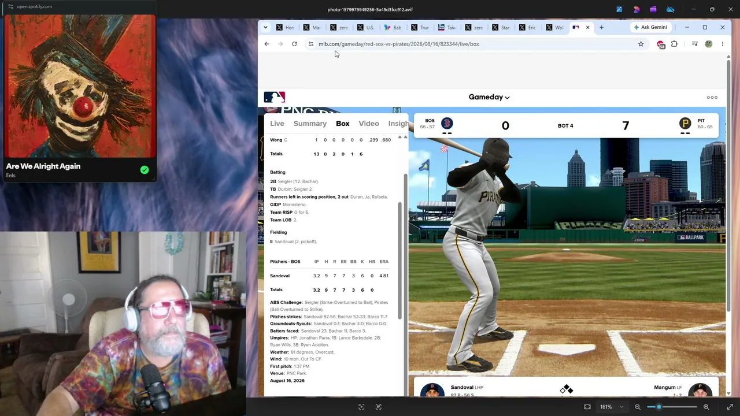The image size is (740, 416).
Task: Select the Box tab
Action: pyautogui.click(x=343, y=124)
